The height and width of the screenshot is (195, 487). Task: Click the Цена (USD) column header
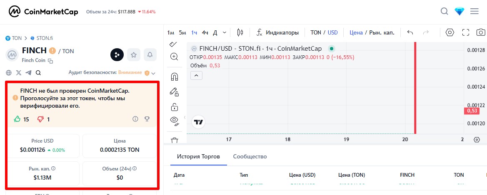click(x=302, y=175)
